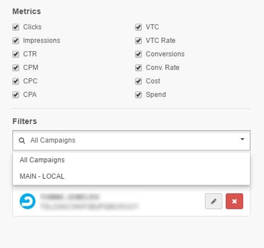This screenshot has height=248, width=264.
Task: Collapse the campaigns dropdown using the caret arrow
Action: pos(242,139)
